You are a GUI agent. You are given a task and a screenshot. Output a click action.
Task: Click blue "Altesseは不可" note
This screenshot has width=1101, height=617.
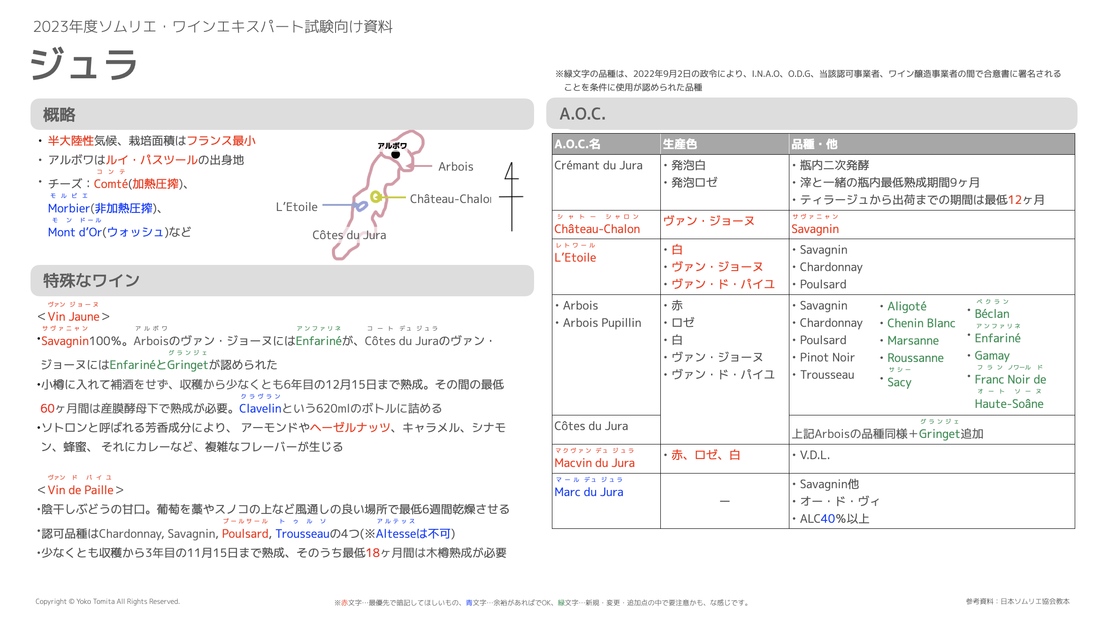(x=413, y=534)
